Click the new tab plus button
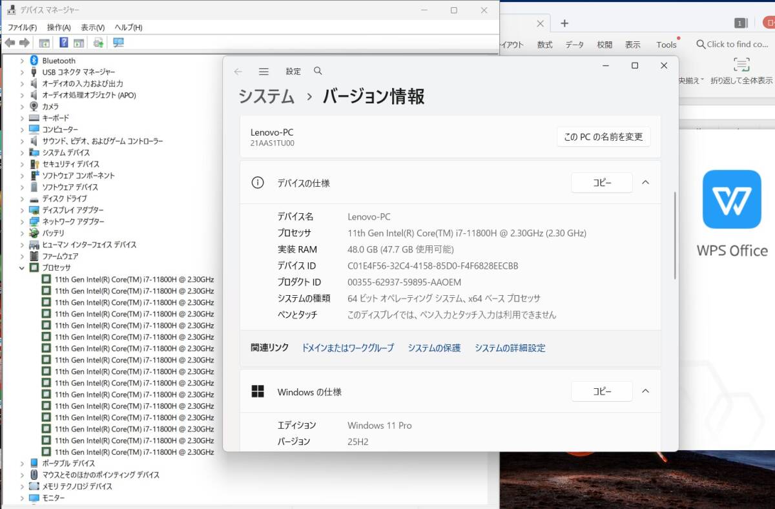The image size is (775, 509). pyautogui.click(x=564, y=23)
